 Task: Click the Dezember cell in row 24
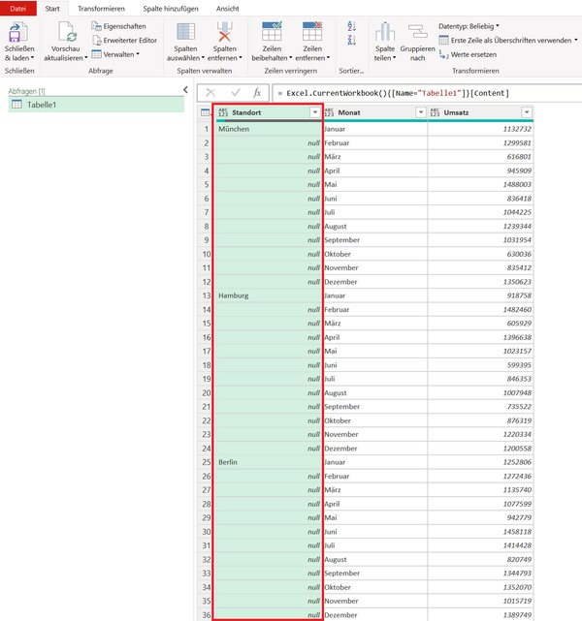[x=375, y=449]
